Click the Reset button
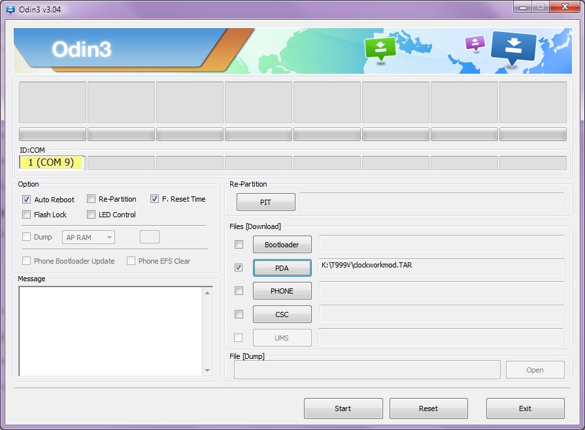The height and width of the screenshot is (430, 585). (428, 408)
